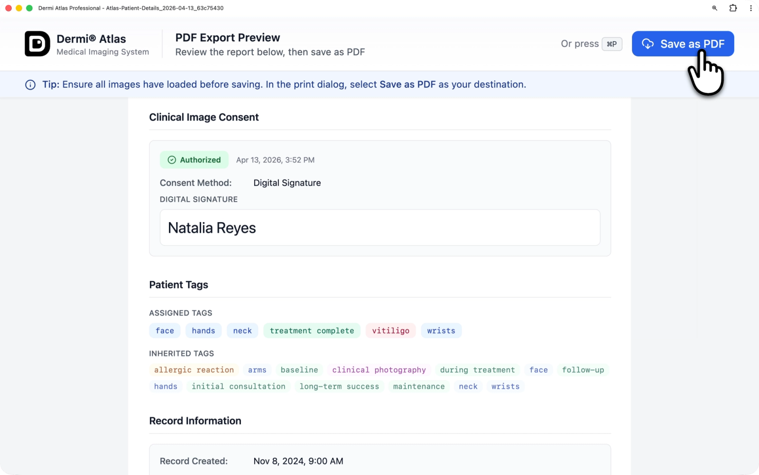
Task: Click the Authorized checkmark badge
Action: click(194, 160)
